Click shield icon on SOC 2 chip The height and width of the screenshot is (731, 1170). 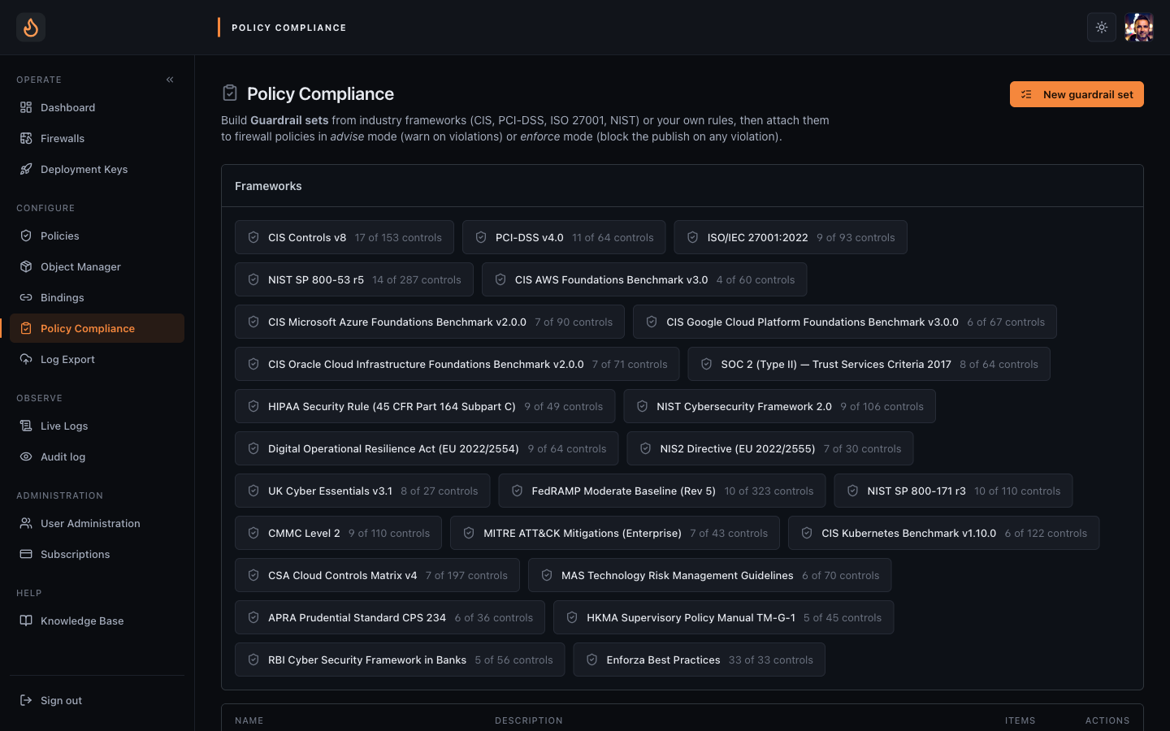(706, 364)
